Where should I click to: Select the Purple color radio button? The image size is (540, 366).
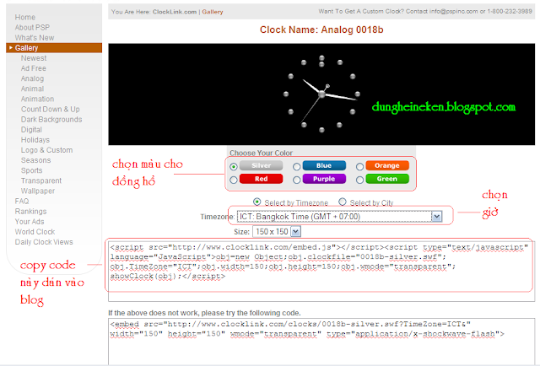296,180
